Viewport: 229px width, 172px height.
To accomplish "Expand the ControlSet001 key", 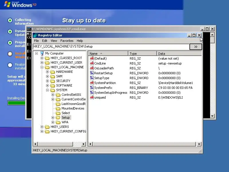I will click(53, 95).
